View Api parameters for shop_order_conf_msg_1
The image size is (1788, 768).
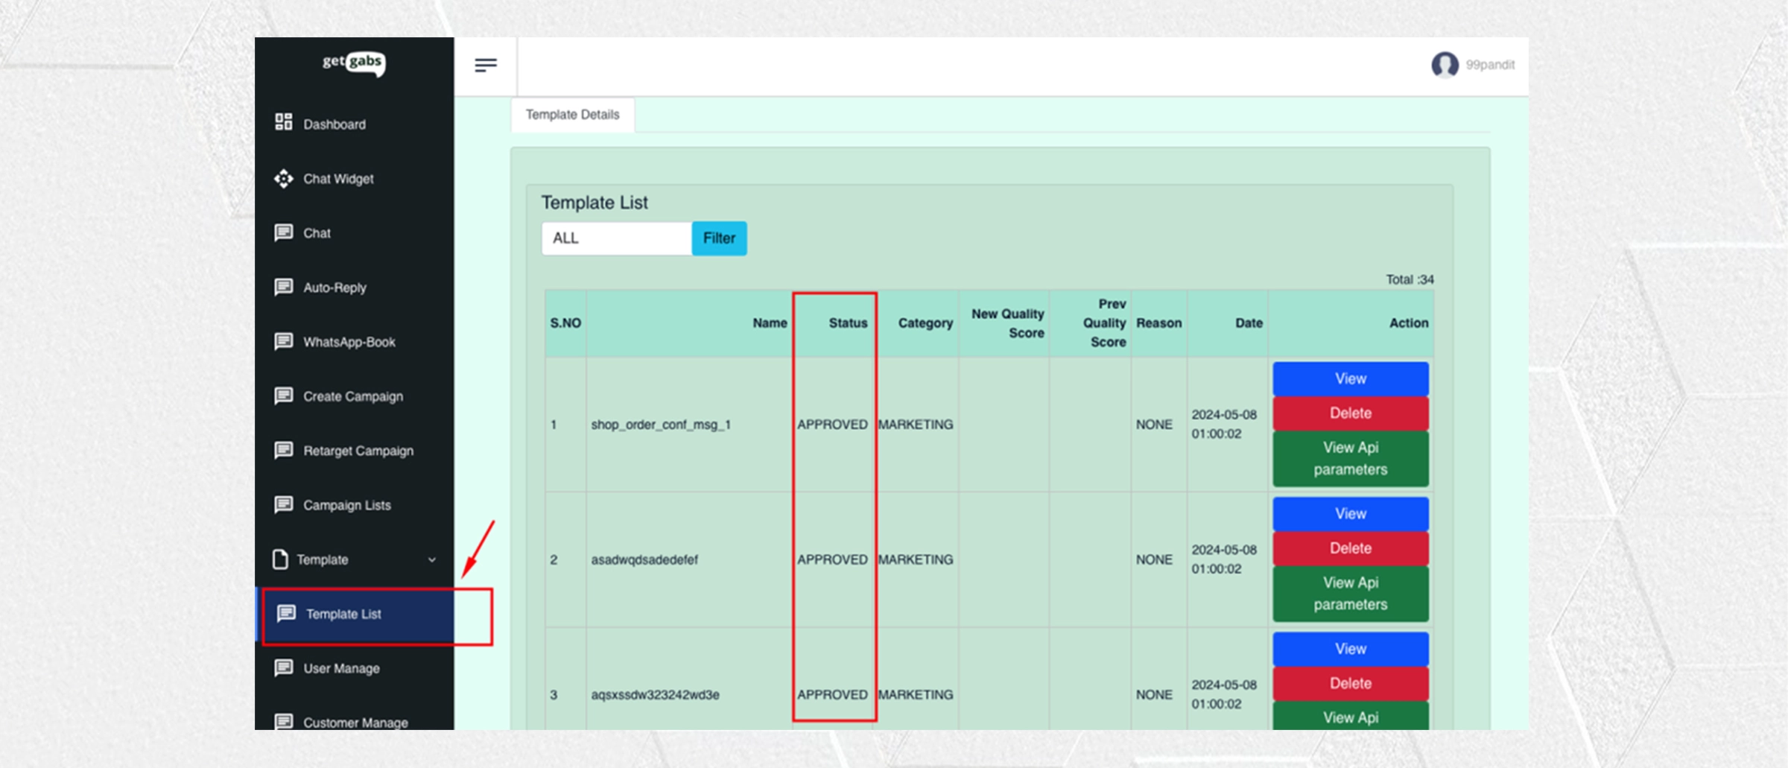[1350, 458]
